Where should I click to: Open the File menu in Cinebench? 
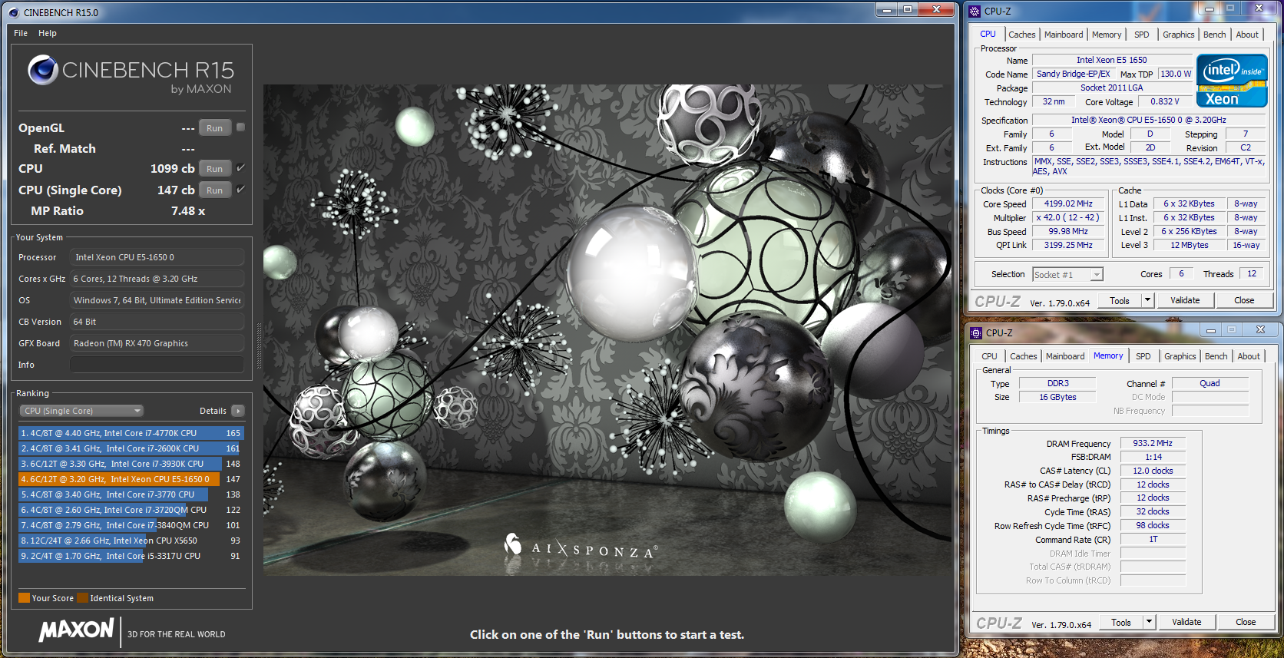(x=21, y=33)
